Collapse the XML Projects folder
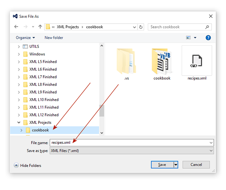 pyautogui.click(x=19, y=122)
